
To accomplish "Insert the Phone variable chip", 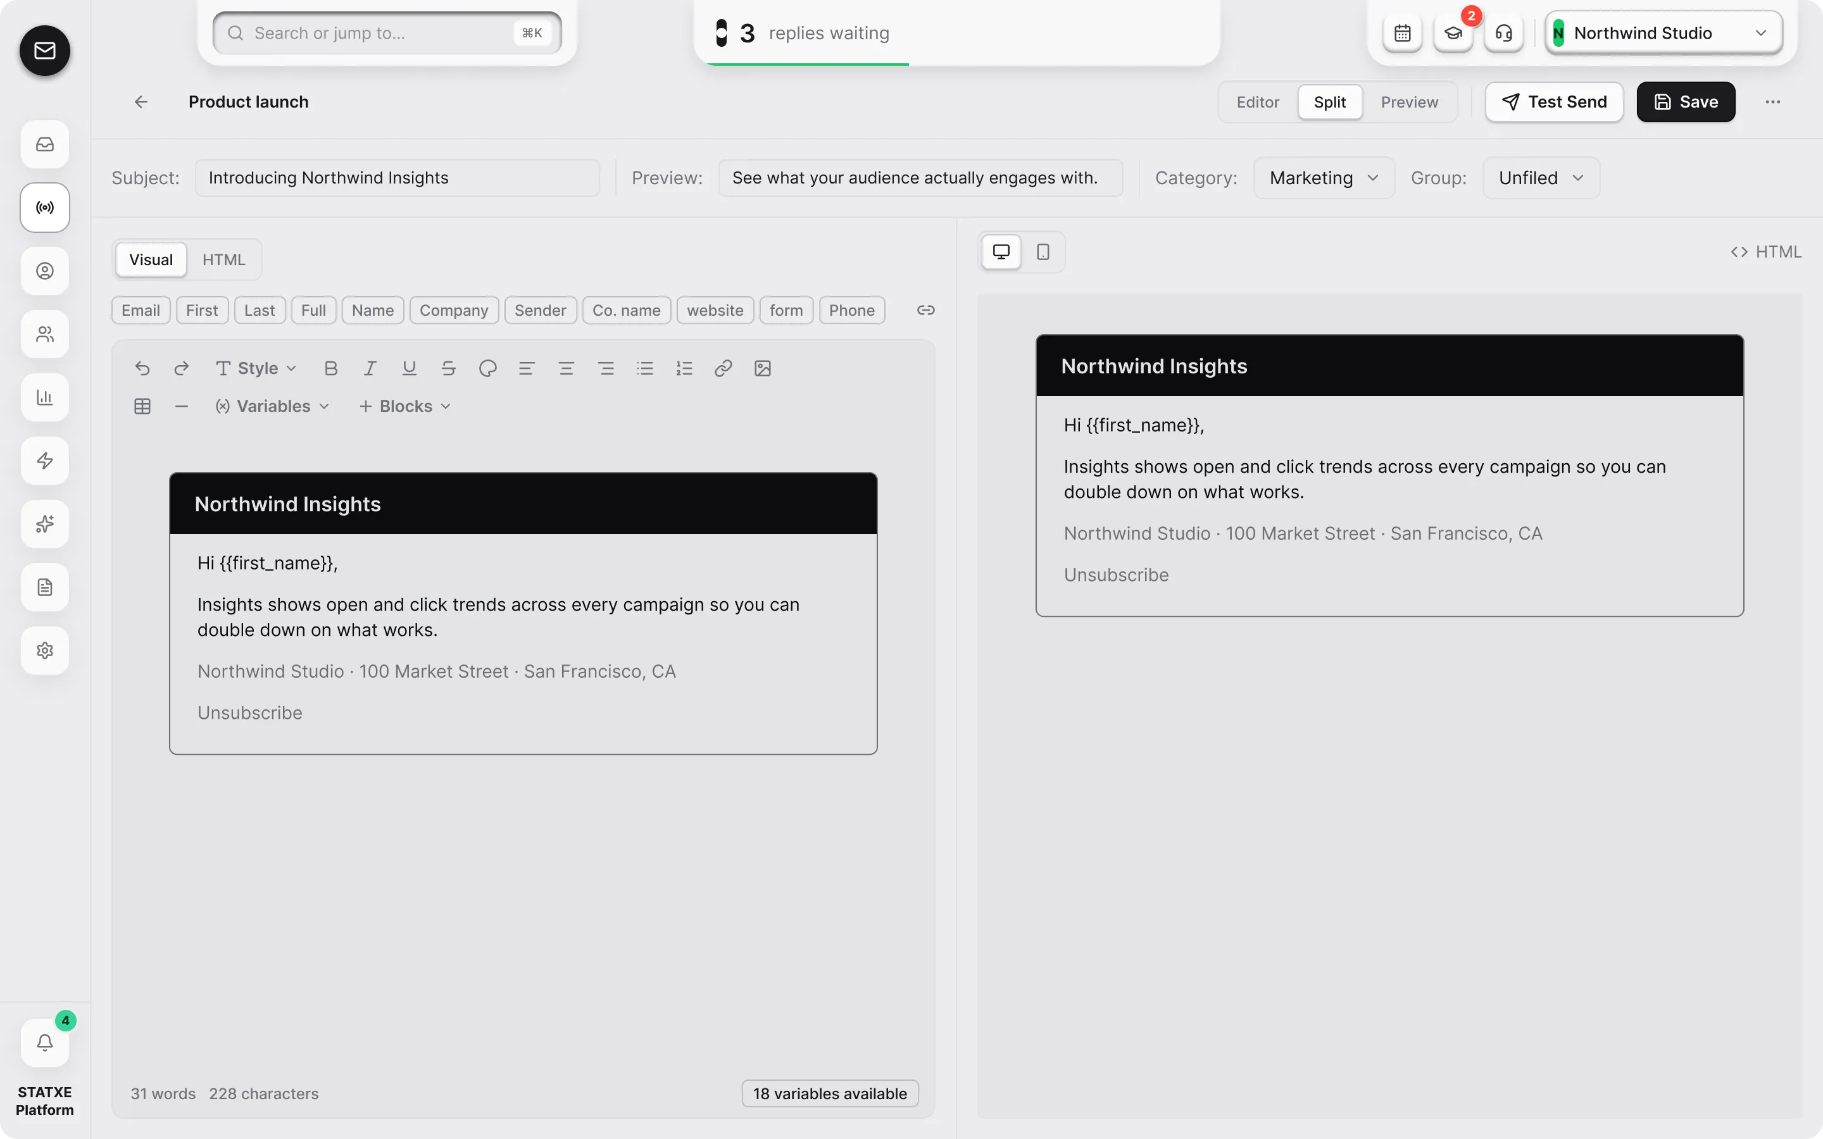I will pyautogui.click(x=851, y=310).
